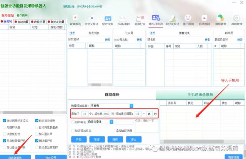Expand 选择添加类型 dropdown
The image size is (246, 159).
pos(131,106)
